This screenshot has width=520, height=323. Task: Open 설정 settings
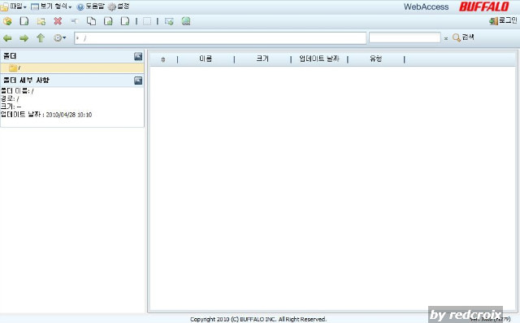[x=119, y=7]
